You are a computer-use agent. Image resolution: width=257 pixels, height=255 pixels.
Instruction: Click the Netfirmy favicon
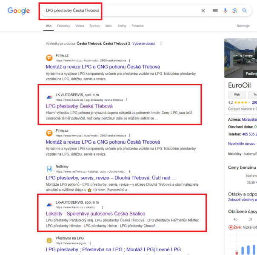(x=49, y=169)
